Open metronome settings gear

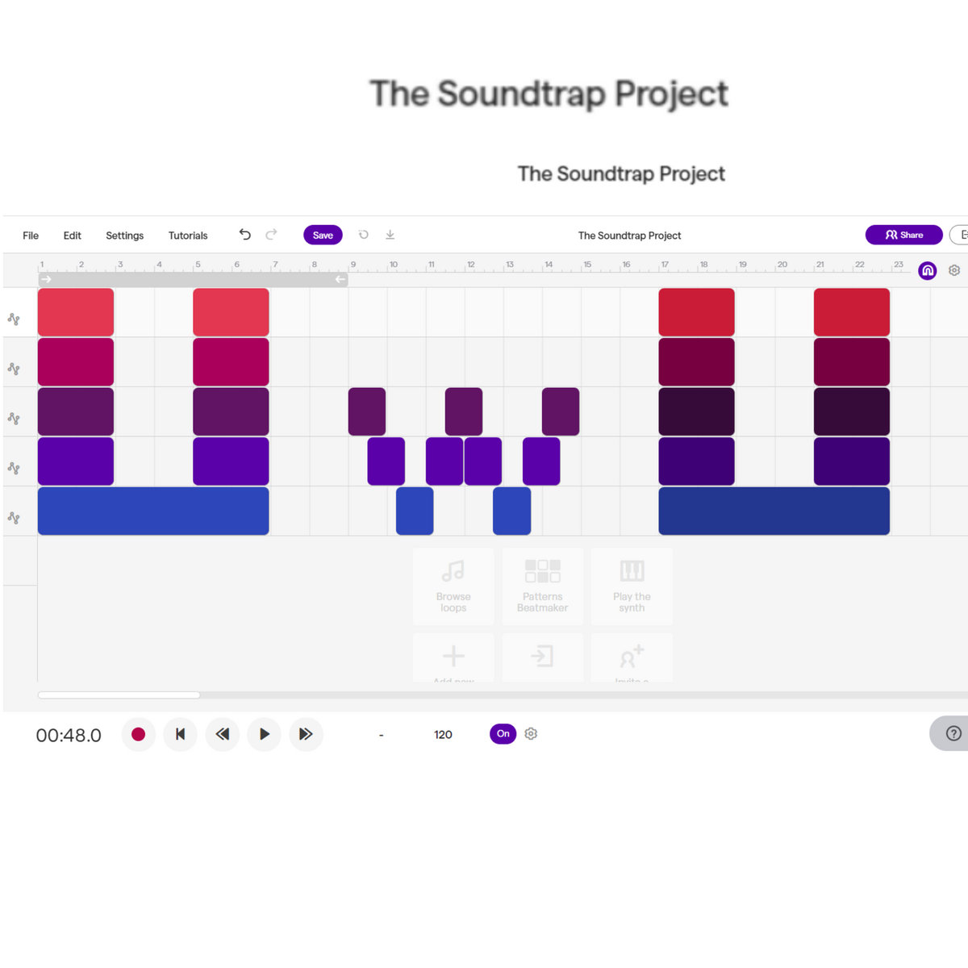[x=531, y=734]
